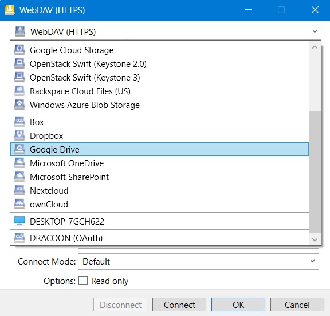This screenshot has width=330, height=316.
Task: Click the OpenStack Swift (Keystone 3) icon
Action: pyautogui.click(x=19, y=78)
